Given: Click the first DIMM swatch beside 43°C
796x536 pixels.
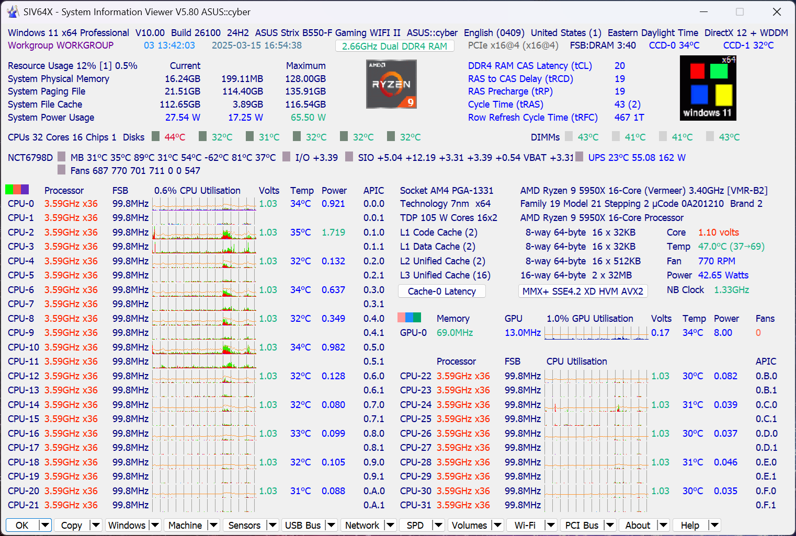Looking at the screenshot, I should point(569,136).
